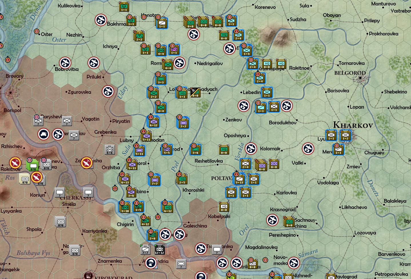Image resolution: width=411 pixels, height=279 pixels.
Task: Select the HQ counter showing 6=12
Action: coord(168,208)
